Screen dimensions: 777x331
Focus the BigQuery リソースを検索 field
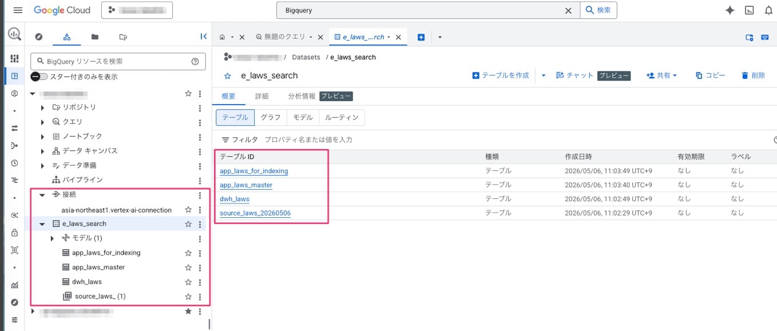[x=118, y=61]
